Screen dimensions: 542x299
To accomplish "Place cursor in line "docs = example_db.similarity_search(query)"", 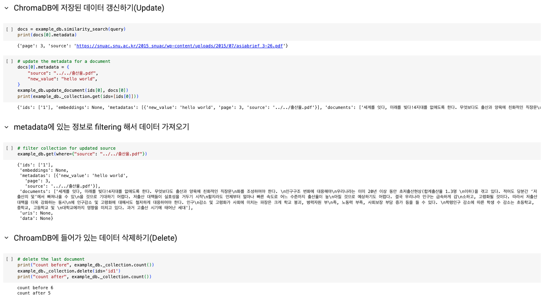I will tap(71, 29).
